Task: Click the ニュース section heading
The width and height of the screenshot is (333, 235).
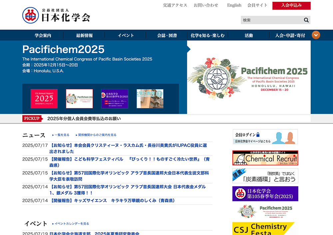Action: pyautogui.click(x=34, y=135)
